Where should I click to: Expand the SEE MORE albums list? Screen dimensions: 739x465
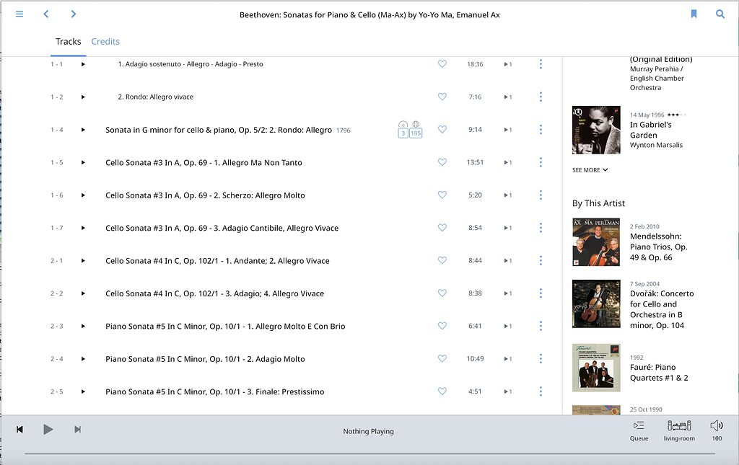click(590, 170)
